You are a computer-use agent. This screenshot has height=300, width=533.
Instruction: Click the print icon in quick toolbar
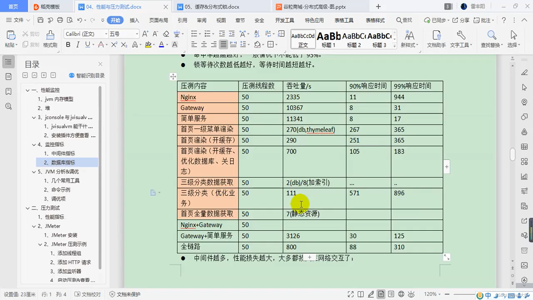60,20
